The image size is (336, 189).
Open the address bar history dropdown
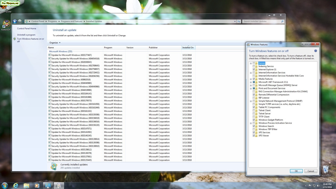pos(235,21)
